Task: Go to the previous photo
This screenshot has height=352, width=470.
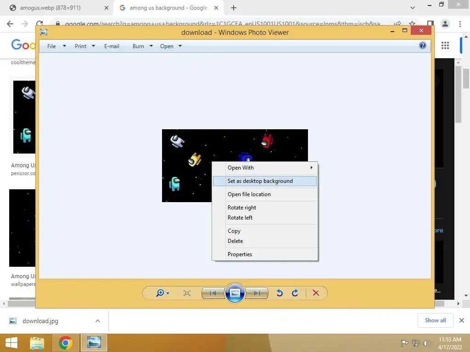Action: pos(213,293)
